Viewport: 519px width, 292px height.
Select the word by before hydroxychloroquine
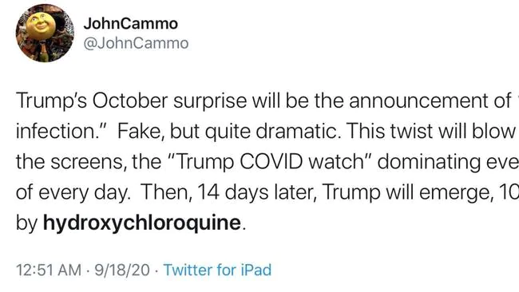[26, 223]
